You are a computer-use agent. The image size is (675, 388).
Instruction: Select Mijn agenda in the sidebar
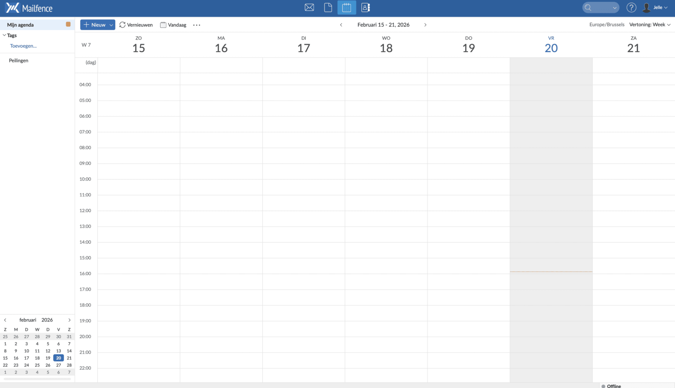point(21,25)
